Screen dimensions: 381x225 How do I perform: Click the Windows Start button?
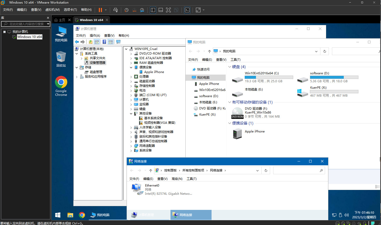click(58, 215)
